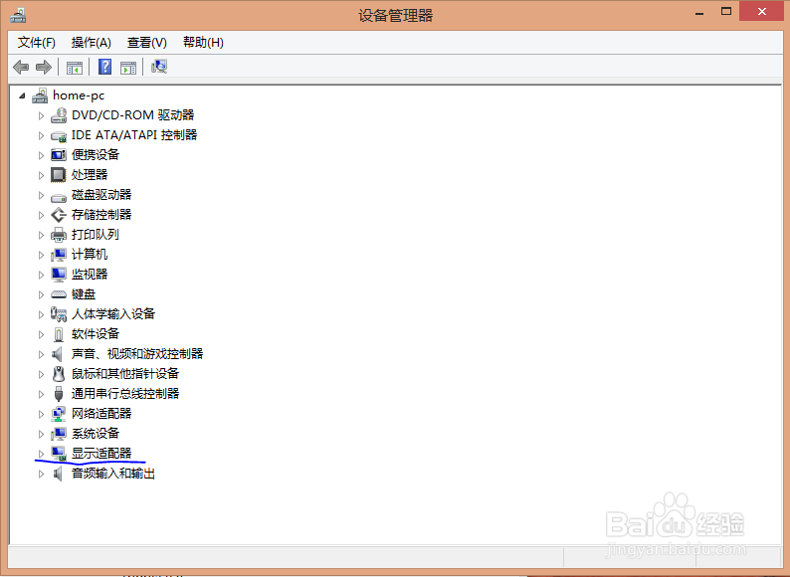The image size is (790, 577).
Task: Click the 鼠标和其他指针设备 mouse icon
Action: click(59, 374)
